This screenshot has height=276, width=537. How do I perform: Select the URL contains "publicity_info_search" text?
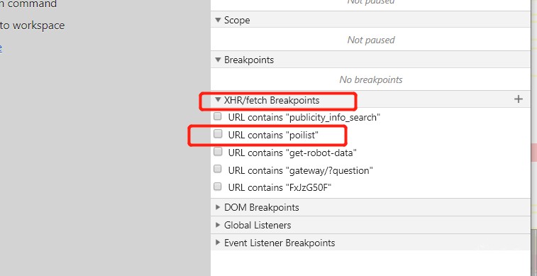304,118
